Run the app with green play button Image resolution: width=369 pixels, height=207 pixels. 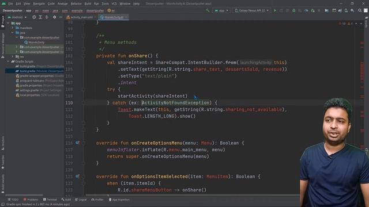pyautogui.click(x=275, y=10)
